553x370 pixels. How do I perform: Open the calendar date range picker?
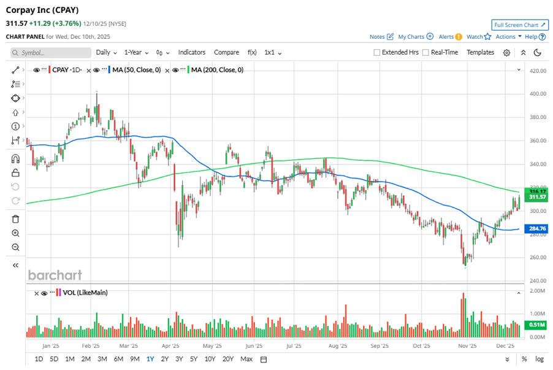point(264,360)
